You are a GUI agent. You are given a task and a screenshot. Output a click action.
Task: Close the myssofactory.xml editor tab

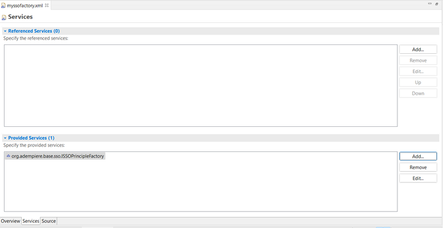click(x=47, y=5)
